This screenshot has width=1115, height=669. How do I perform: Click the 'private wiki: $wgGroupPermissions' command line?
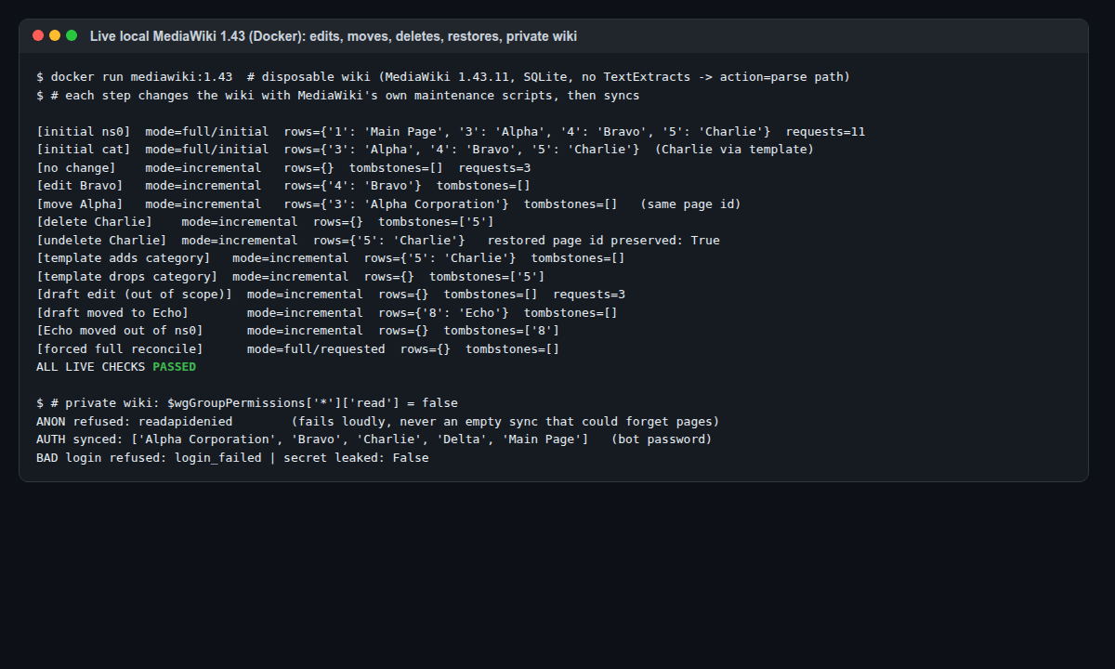[247, 403]
